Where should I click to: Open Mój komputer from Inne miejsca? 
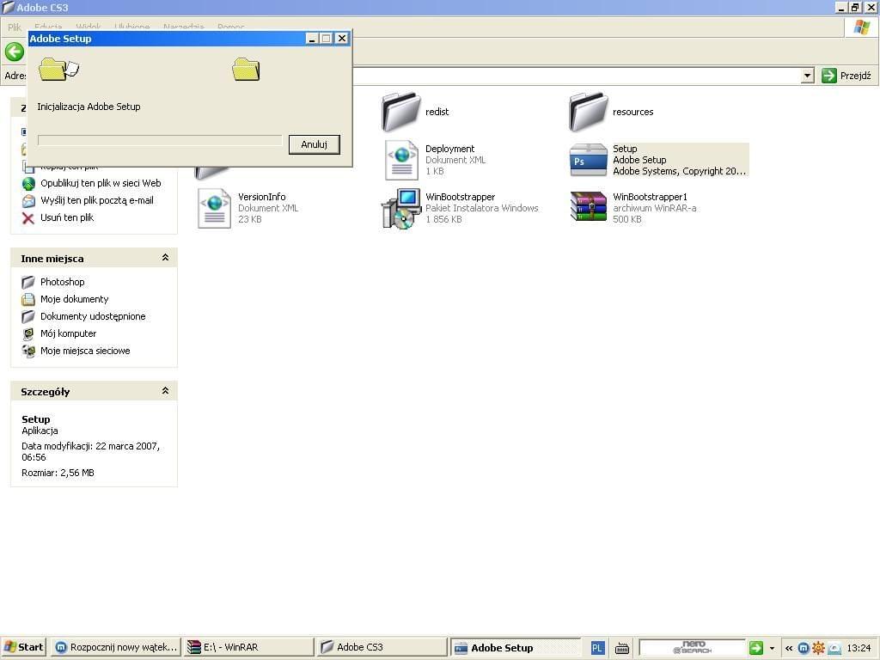coord(68,333)
